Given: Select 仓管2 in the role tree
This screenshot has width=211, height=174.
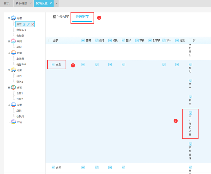Looking at the screenshot, I should (x=20, y=99).
